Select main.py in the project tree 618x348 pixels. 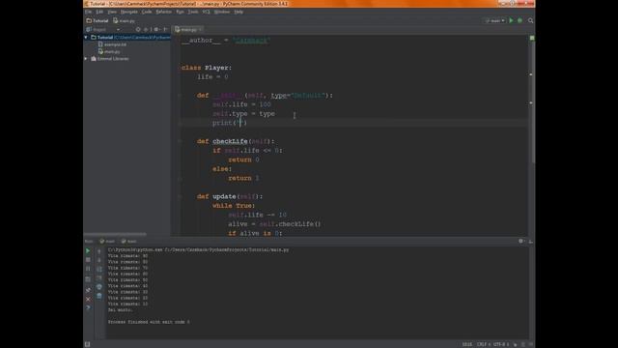point(109,51)
